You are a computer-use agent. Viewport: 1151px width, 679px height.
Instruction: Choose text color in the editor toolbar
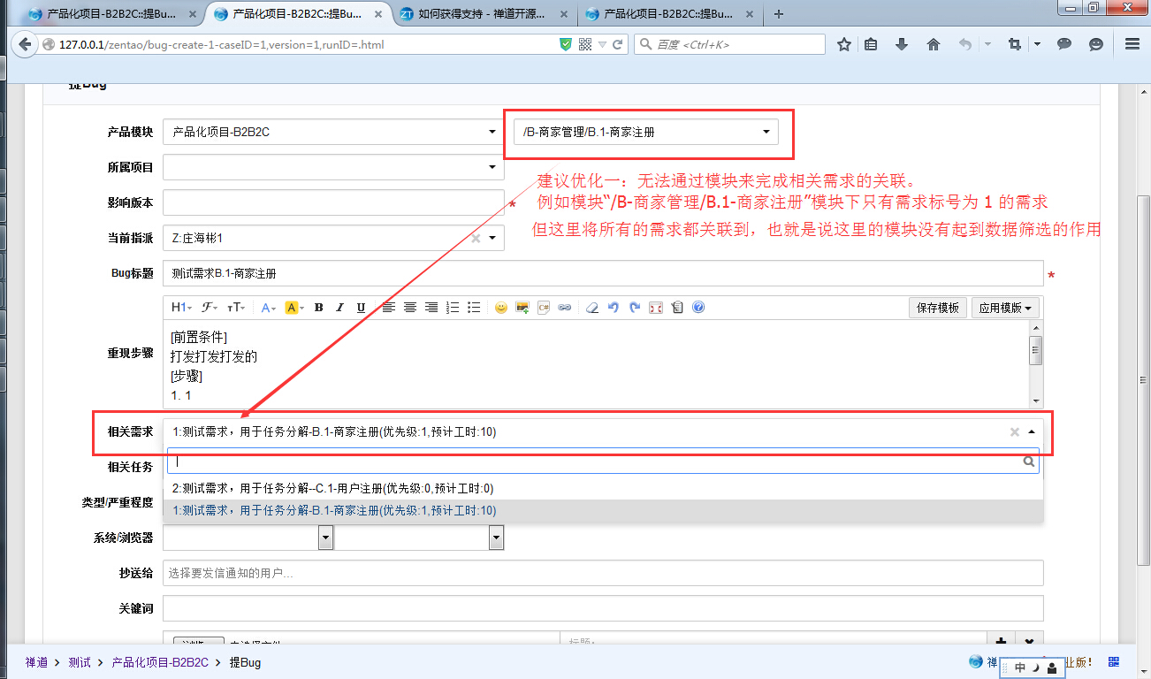tap(269, 308)
